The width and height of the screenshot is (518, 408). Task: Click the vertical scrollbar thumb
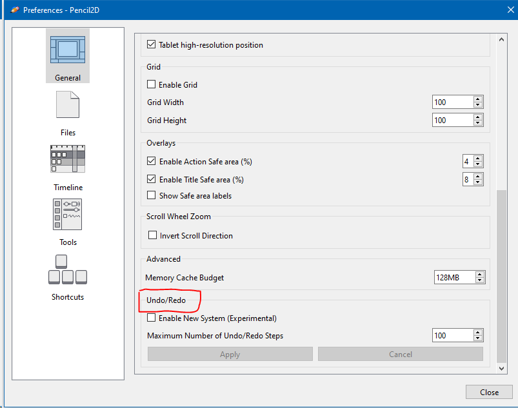click(501, 276)
